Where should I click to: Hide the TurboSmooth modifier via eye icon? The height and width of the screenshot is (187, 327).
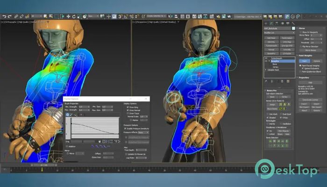point(266,58)
